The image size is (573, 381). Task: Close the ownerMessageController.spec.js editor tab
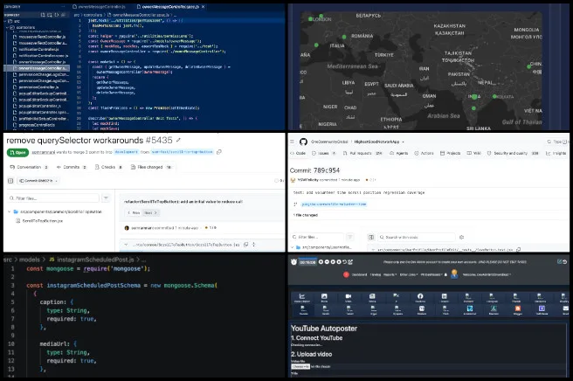(x=204, y=7)
